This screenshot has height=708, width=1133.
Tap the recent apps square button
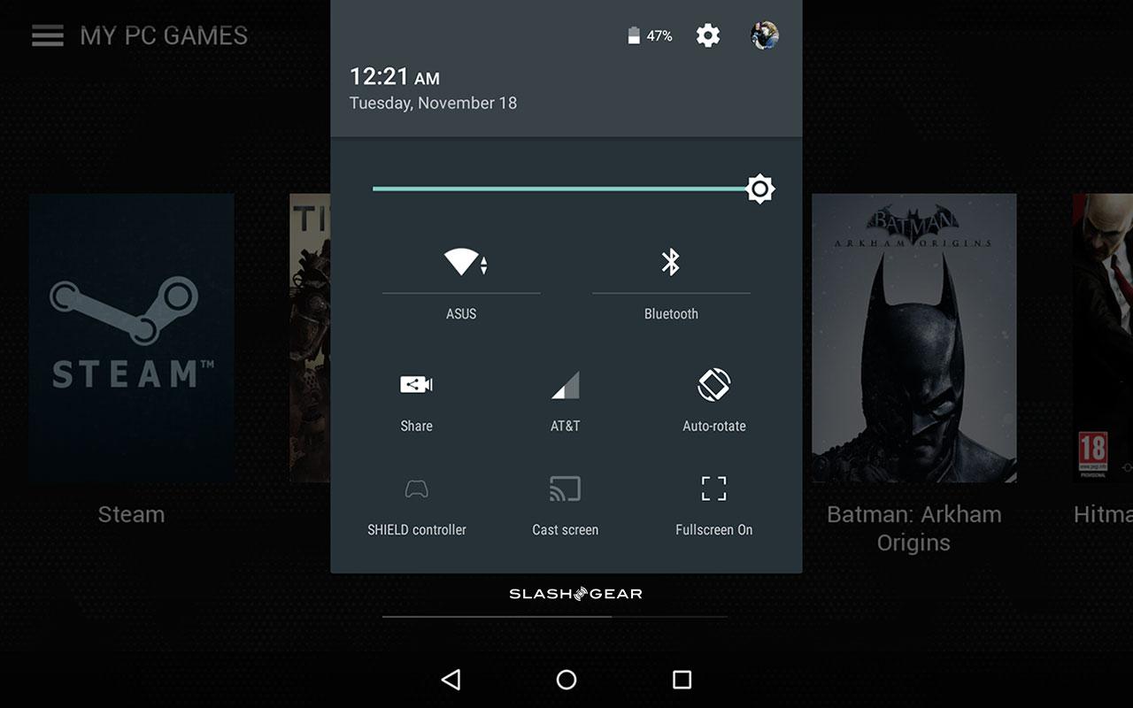(682, 679)
